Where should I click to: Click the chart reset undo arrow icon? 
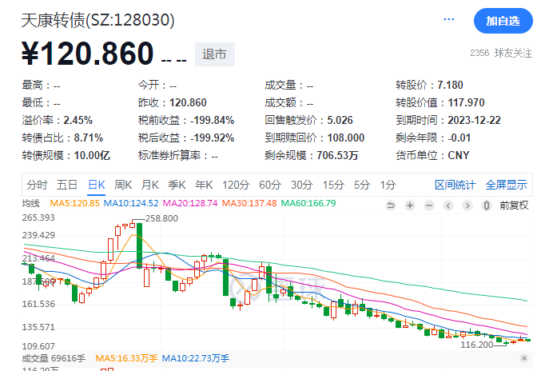coord(391,205)
